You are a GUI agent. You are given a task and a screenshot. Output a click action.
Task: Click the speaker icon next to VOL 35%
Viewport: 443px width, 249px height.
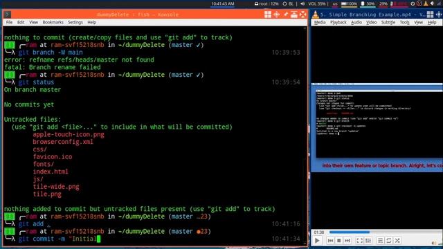pos(302,3)
